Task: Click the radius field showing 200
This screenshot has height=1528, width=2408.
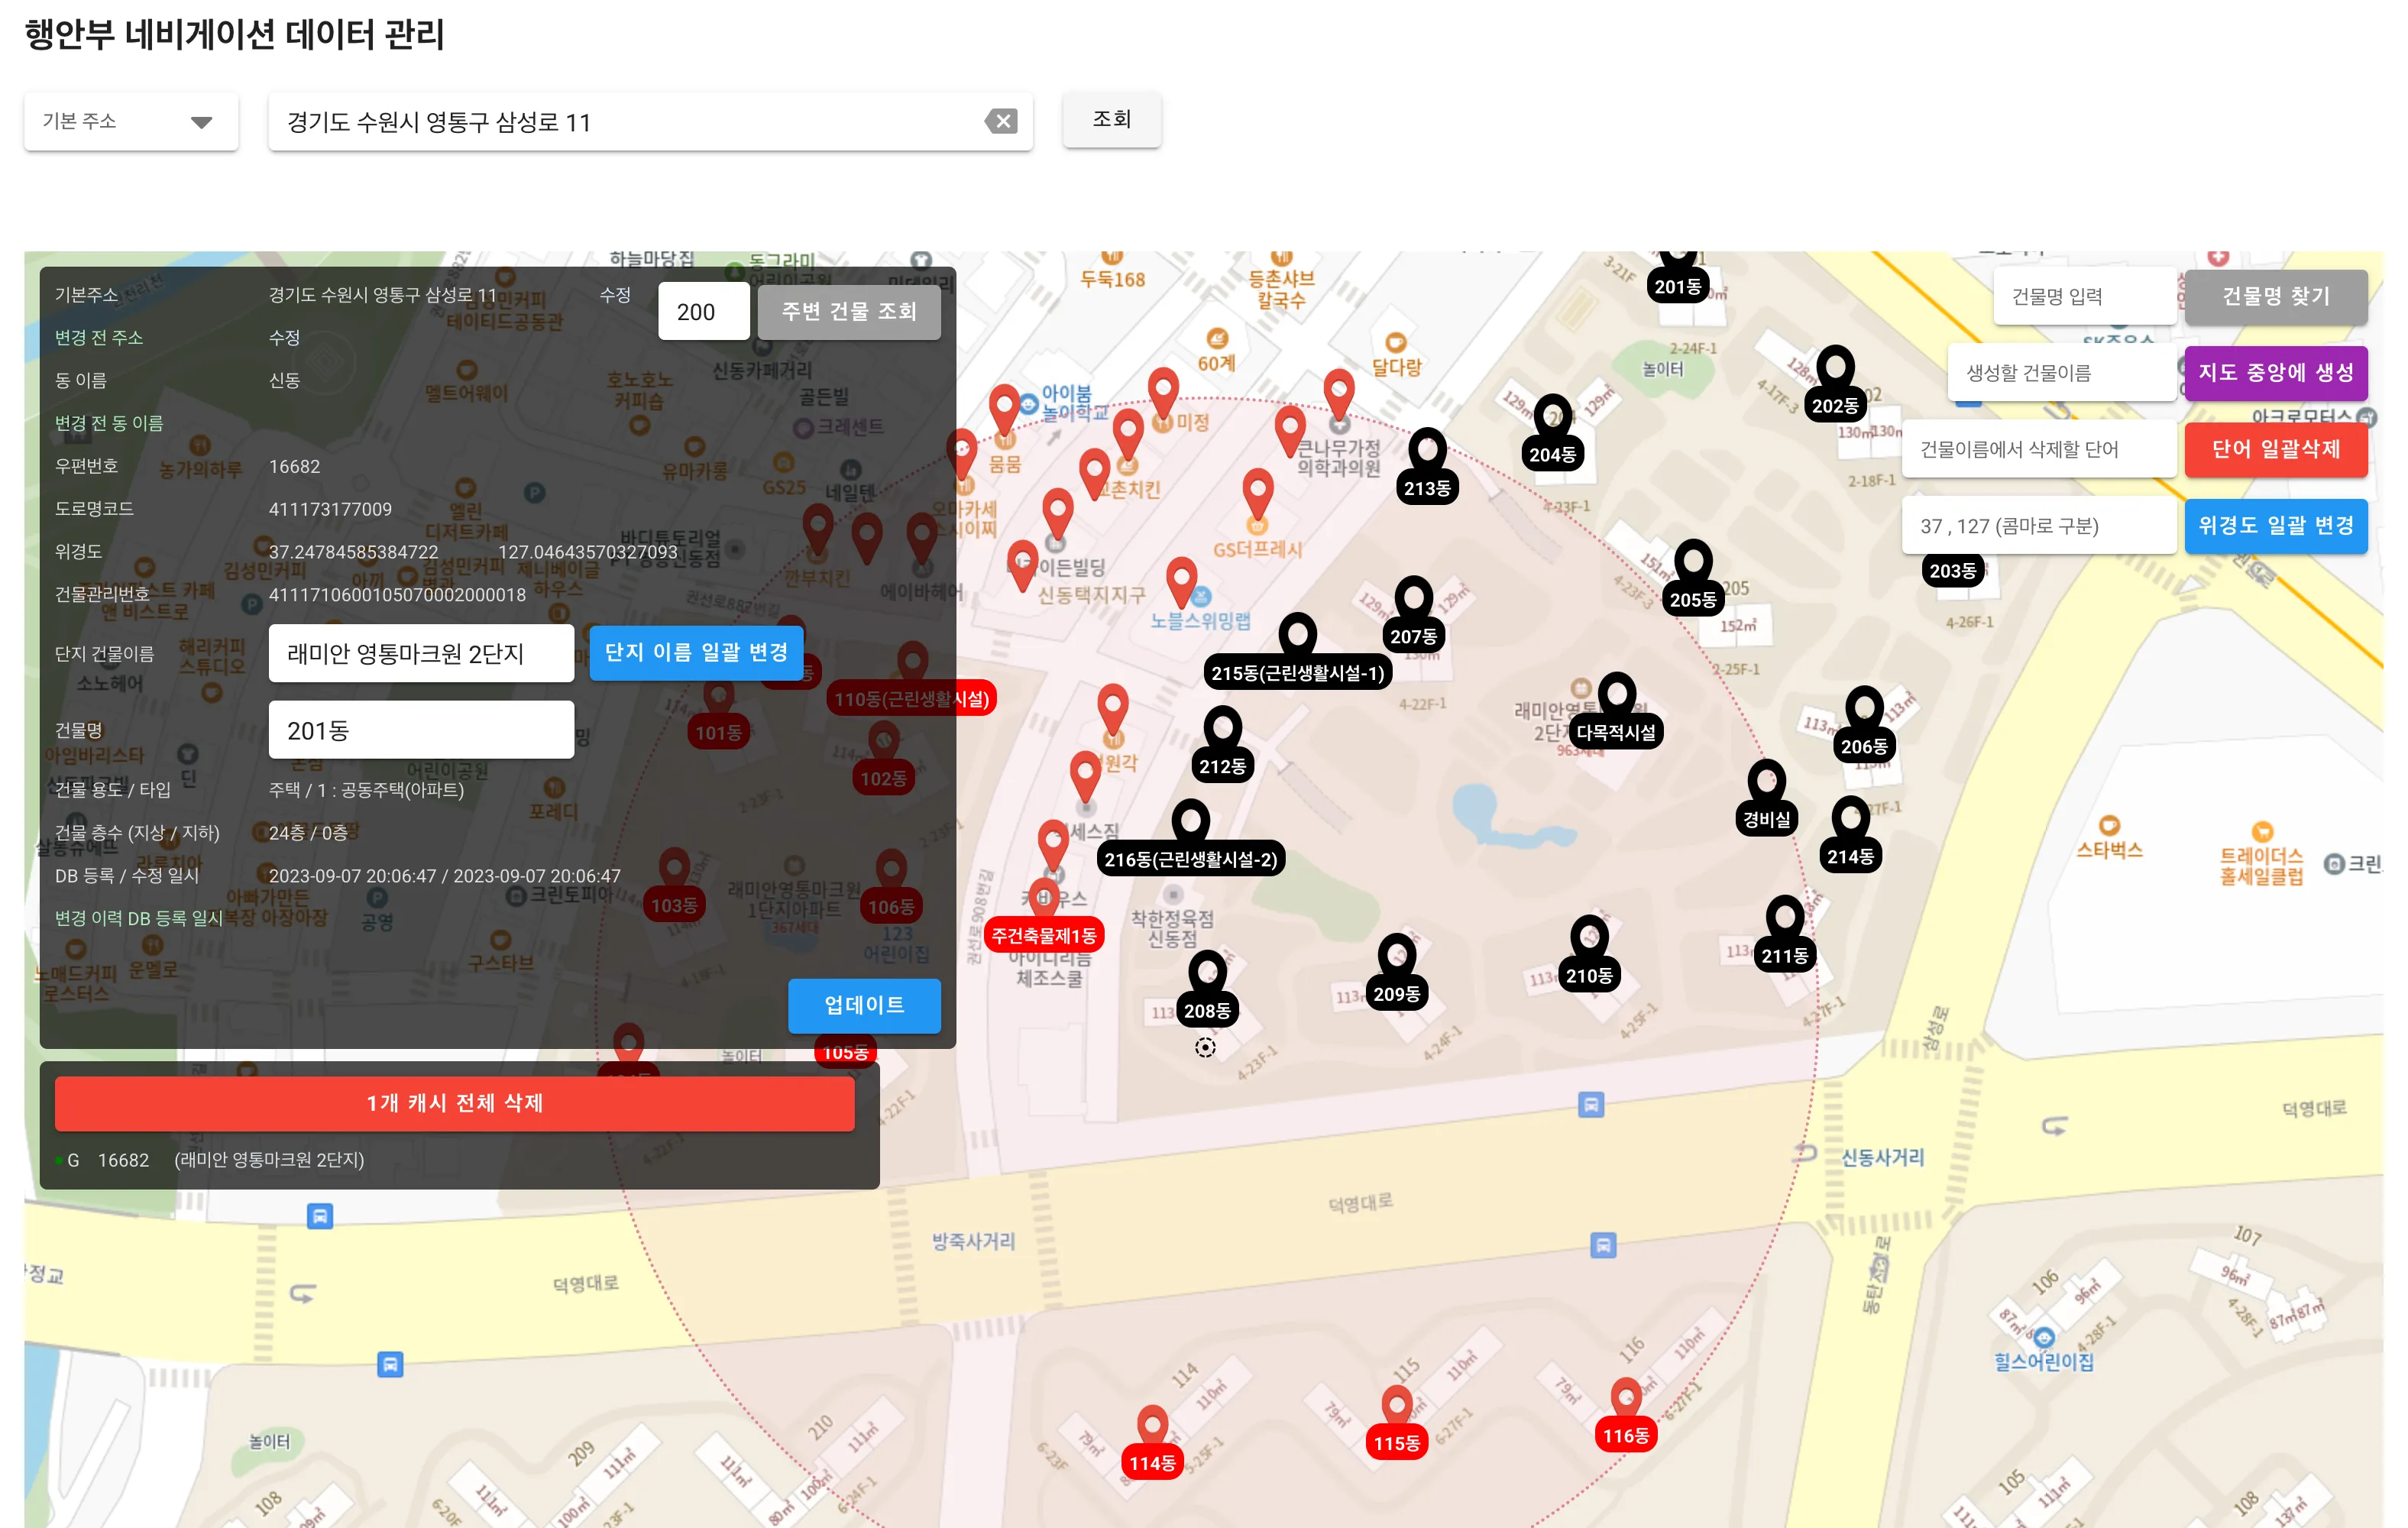Action: tap(703, 311)
